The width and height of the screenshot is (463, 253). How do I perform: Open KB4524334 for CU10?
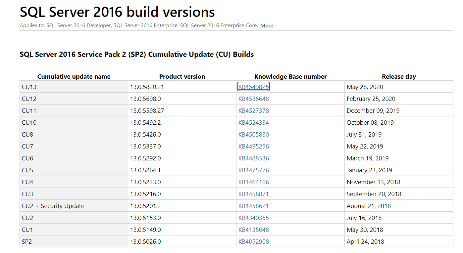(x=253, y=122)
